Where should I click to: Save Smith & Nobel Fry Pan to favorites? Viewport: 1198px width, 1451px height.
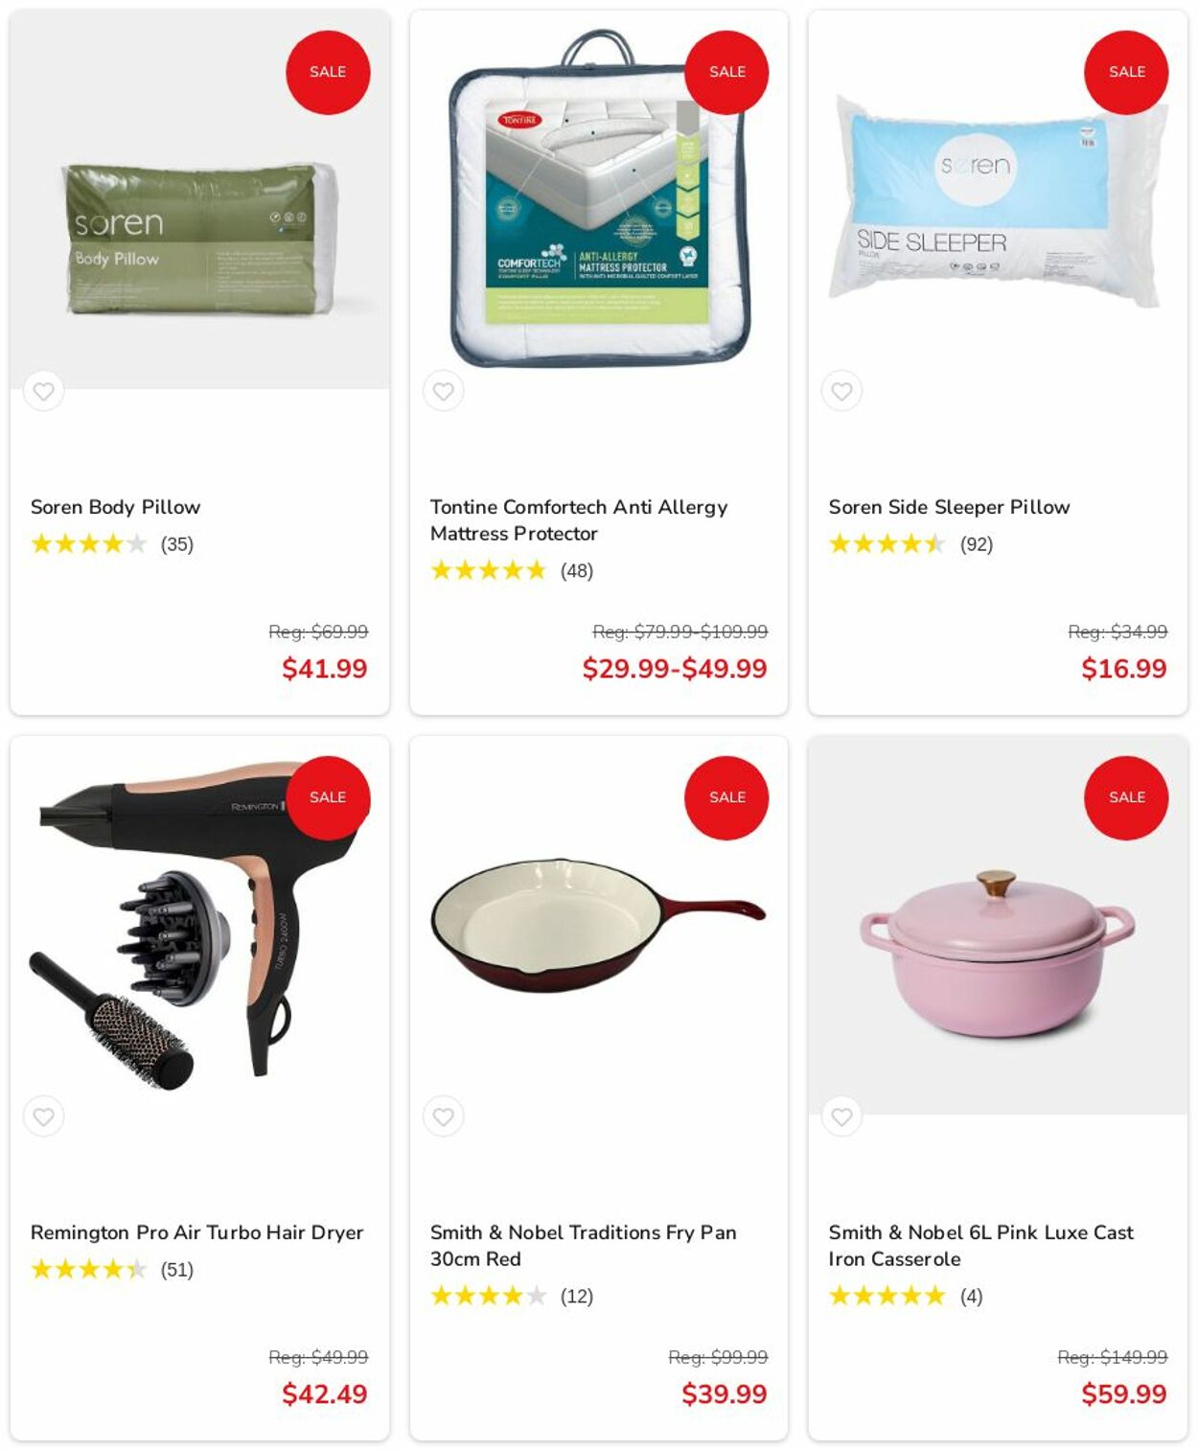(x=443, y=1117)
